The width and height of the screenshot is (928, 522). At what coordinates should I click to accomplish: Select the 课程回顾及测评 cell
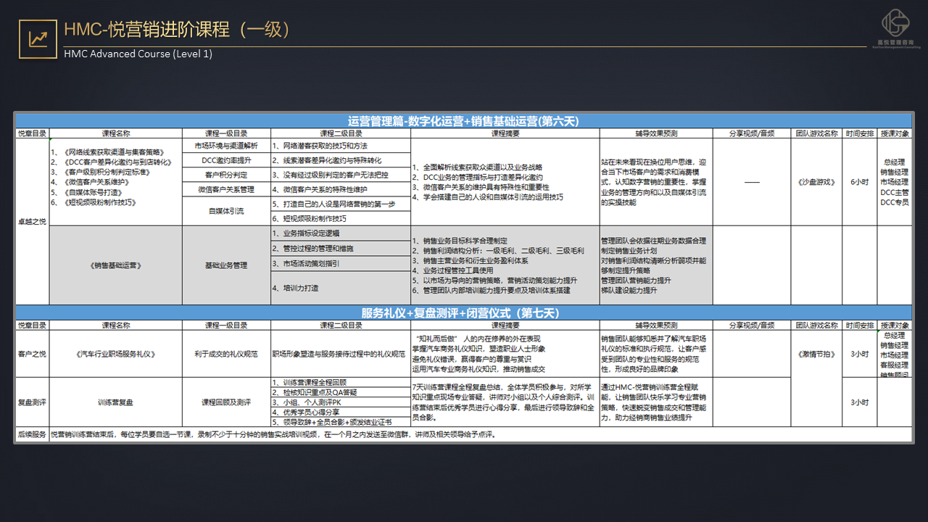(x=226, y=402)
